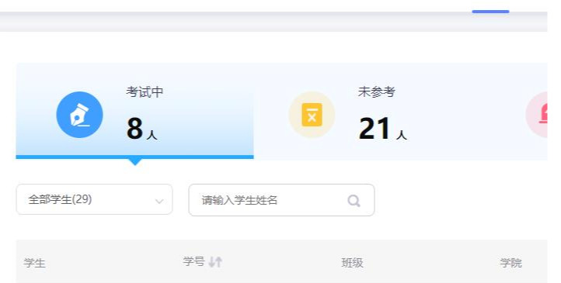Select the 考试中 tab label
The image size is (561, 283).
[145, 92]
